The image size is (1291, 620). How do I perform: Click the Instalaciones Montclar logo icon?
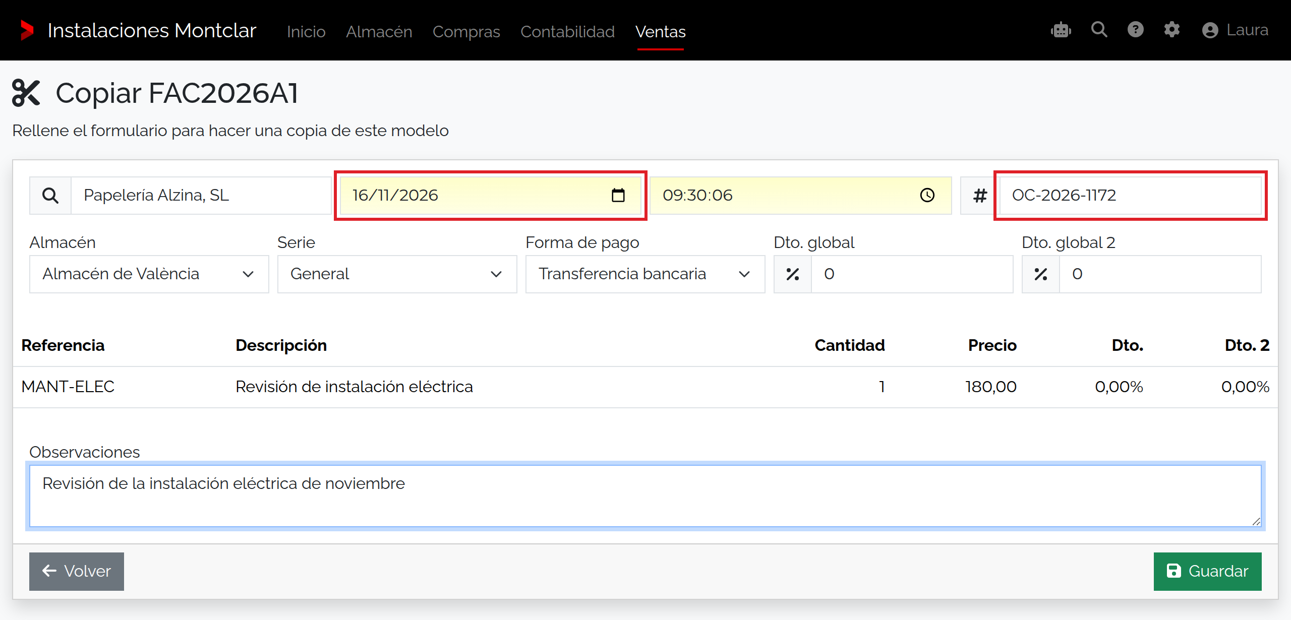coord(27,30)
